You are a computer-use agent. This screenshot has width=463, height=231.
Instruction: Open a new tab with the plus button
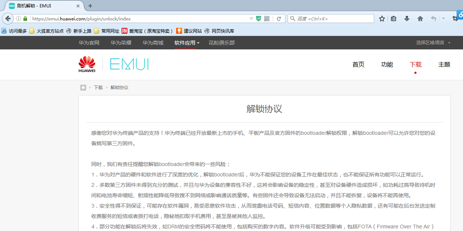90,6
